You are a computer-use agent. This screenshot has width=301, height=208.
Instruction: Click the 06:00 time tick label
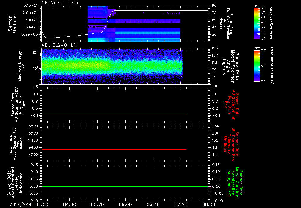[125, 204]
